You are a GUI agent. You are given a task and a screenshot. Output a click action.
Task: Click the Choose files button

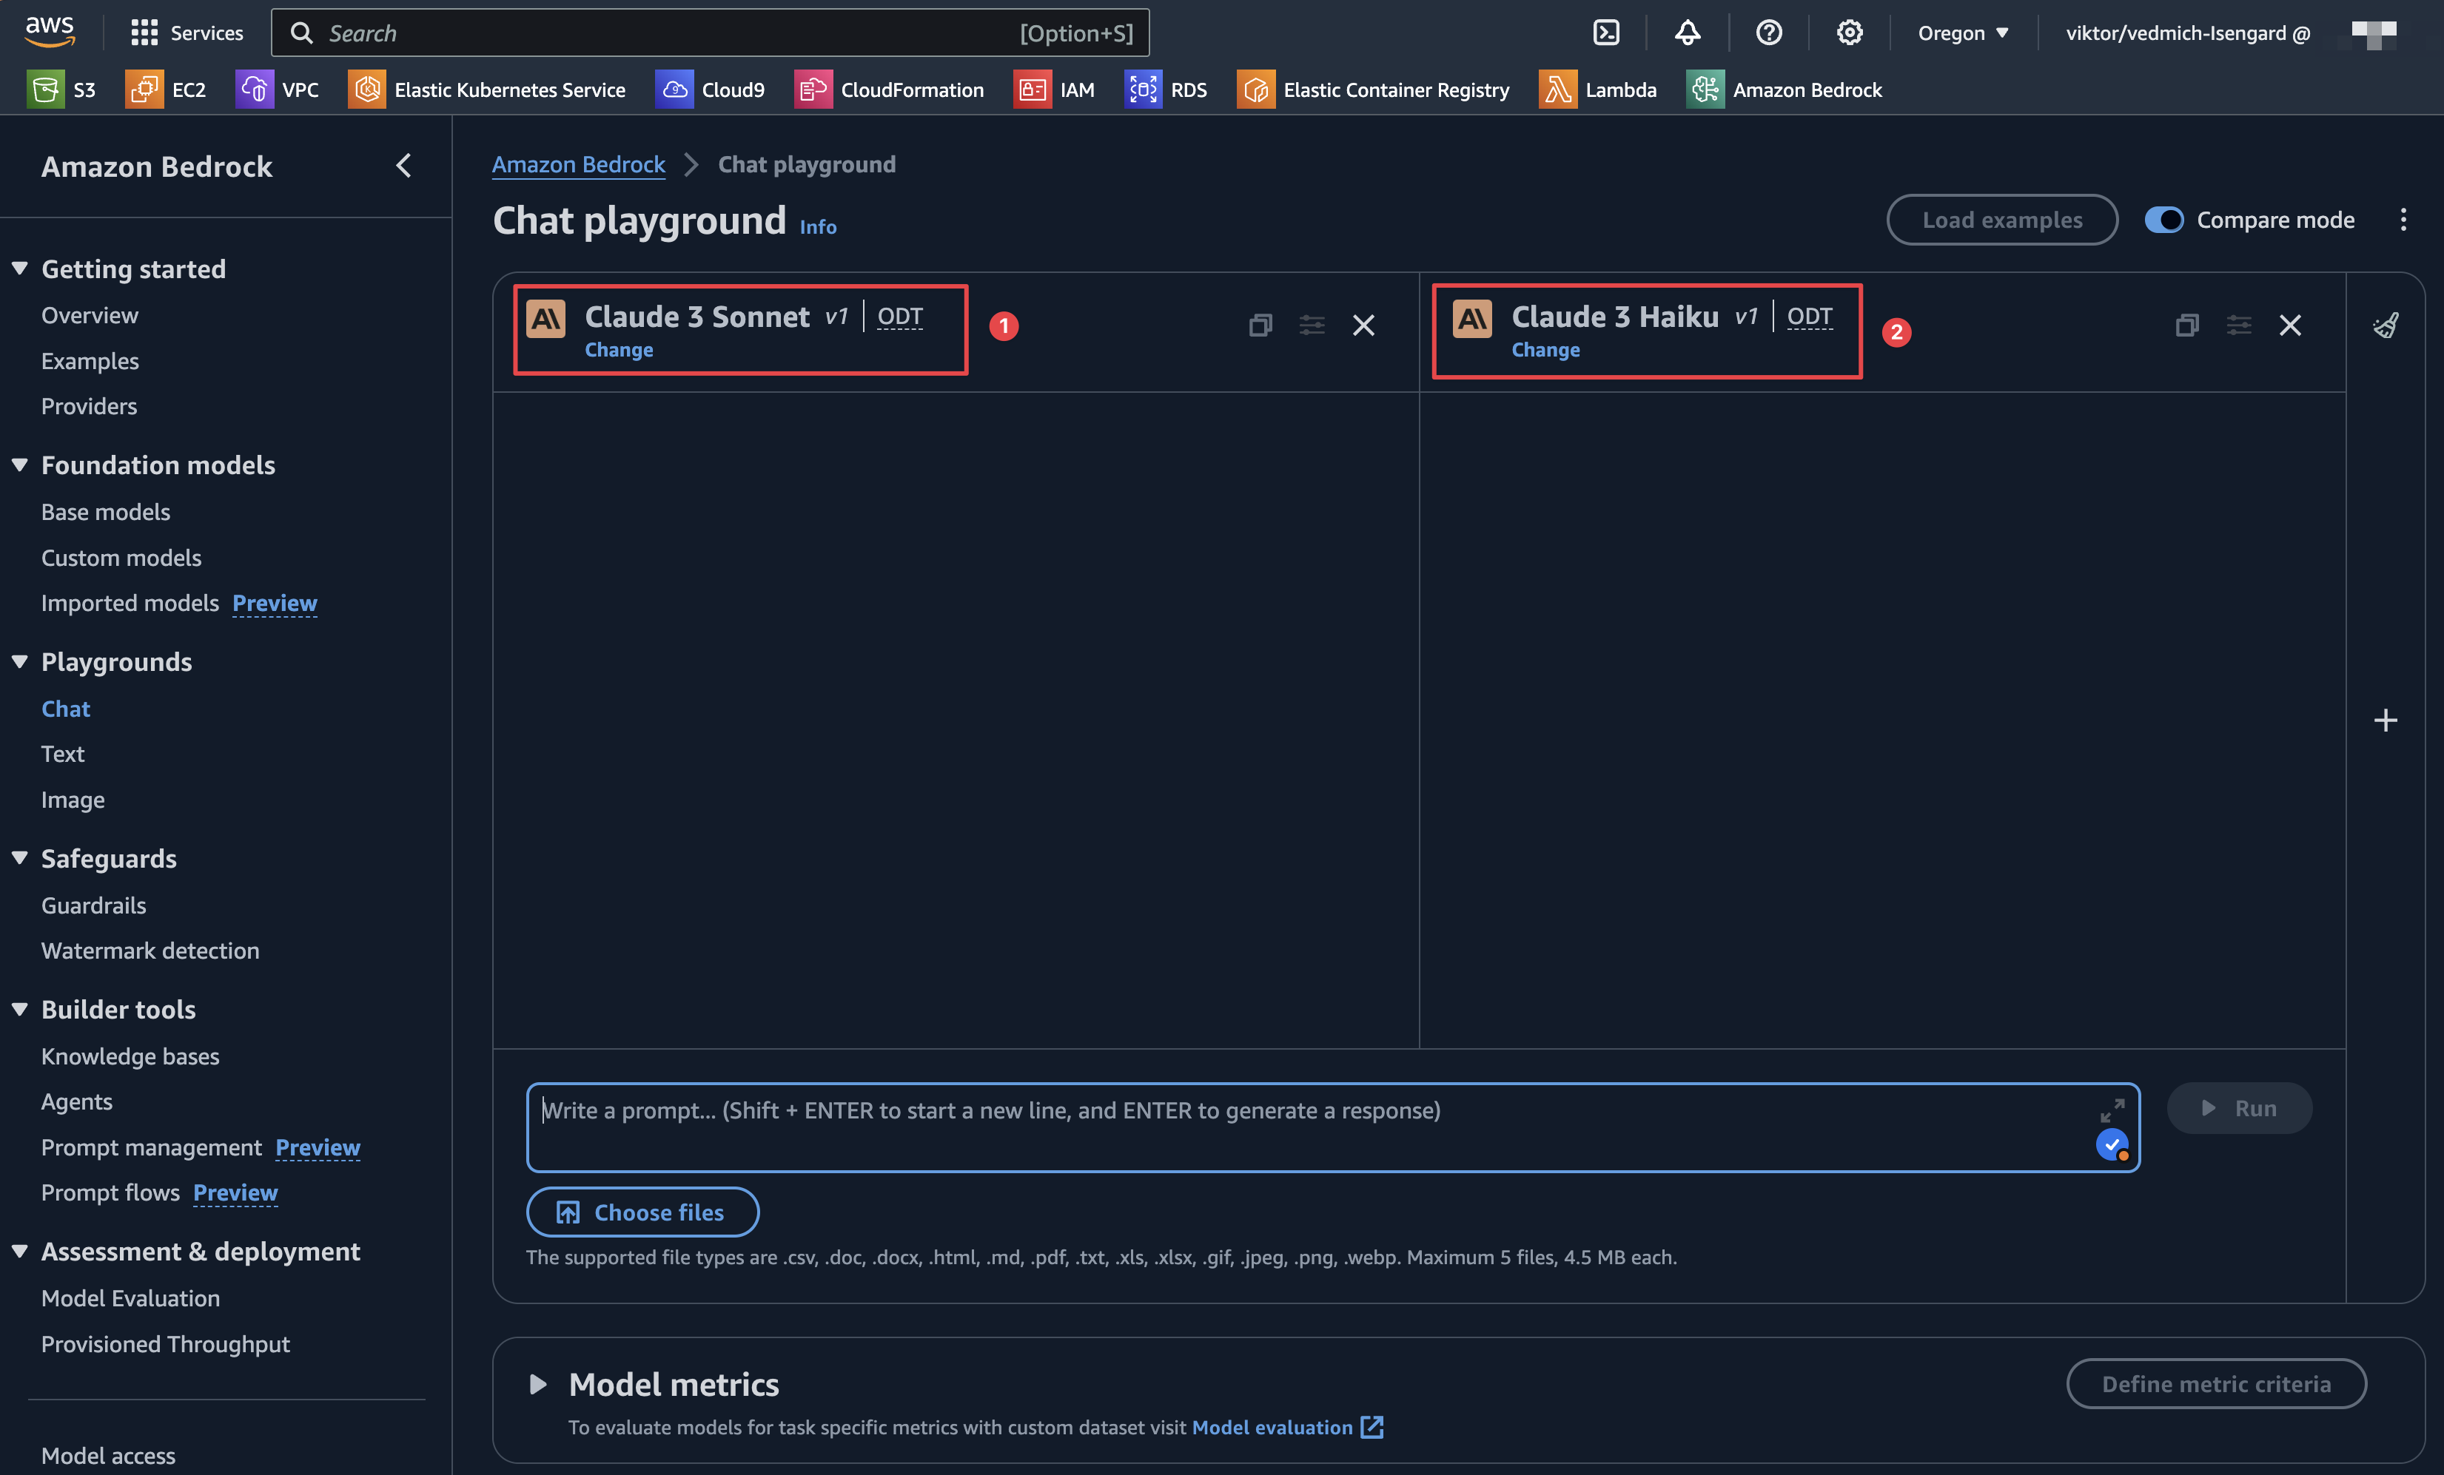pyautogui.click(x=642, y=1212)
